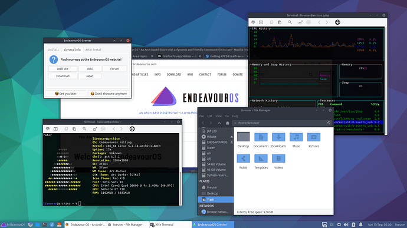The image size is (407, 228).
Task: Open the Downloads folder icon
Action: [278, 140]
